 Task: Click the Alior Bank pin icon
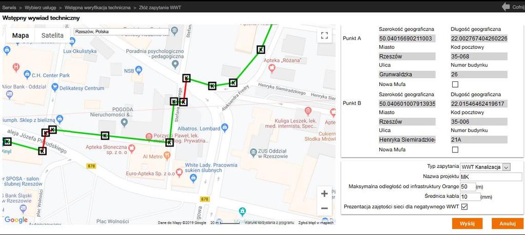point(9,95)
